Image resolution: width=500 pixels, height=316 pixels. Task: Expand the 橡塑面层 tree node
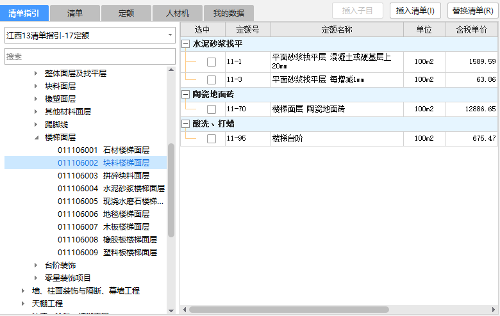[x=36, y=99]
